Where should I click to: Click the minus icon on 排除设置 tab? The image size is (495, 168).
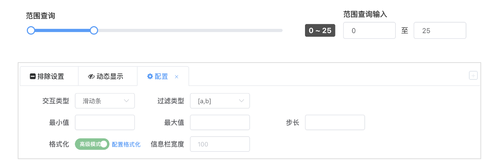pyautogui.click(x=33, y=76)
